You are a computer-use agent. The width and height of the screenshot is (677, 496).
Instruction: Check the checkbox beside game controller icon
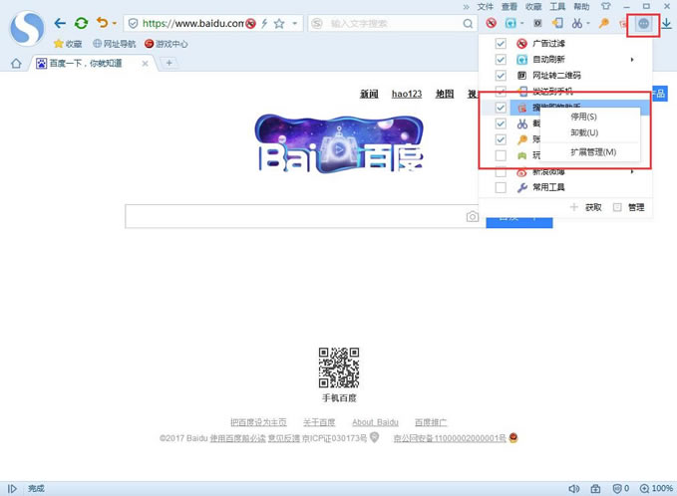[501, 155]
